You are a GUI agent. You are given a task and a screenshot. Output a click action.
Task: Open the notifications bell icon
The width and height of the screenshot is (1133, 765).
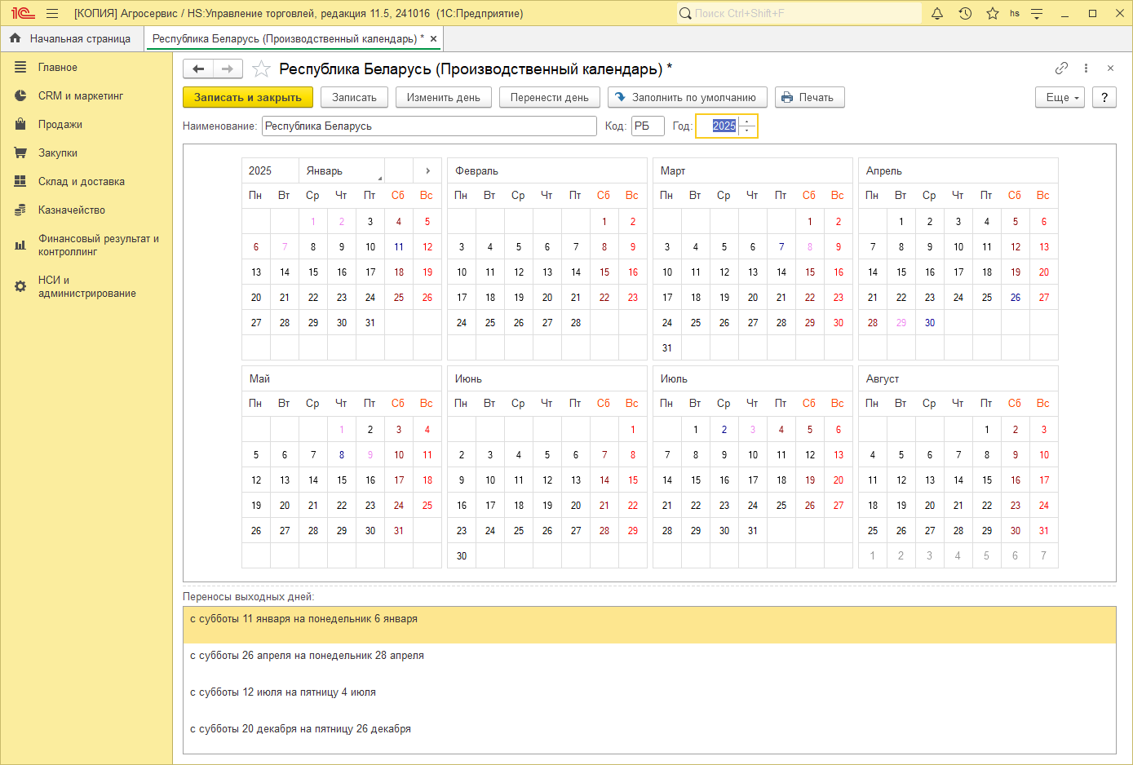click(x=936, y=13)
